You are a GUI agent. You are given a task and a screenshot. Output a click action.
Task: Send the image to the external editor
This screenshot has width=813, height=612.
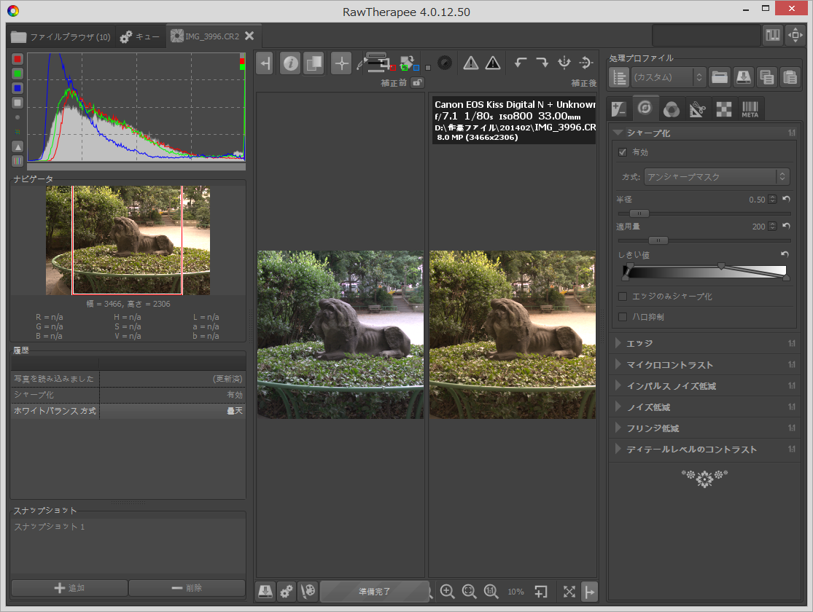[309, 592]
